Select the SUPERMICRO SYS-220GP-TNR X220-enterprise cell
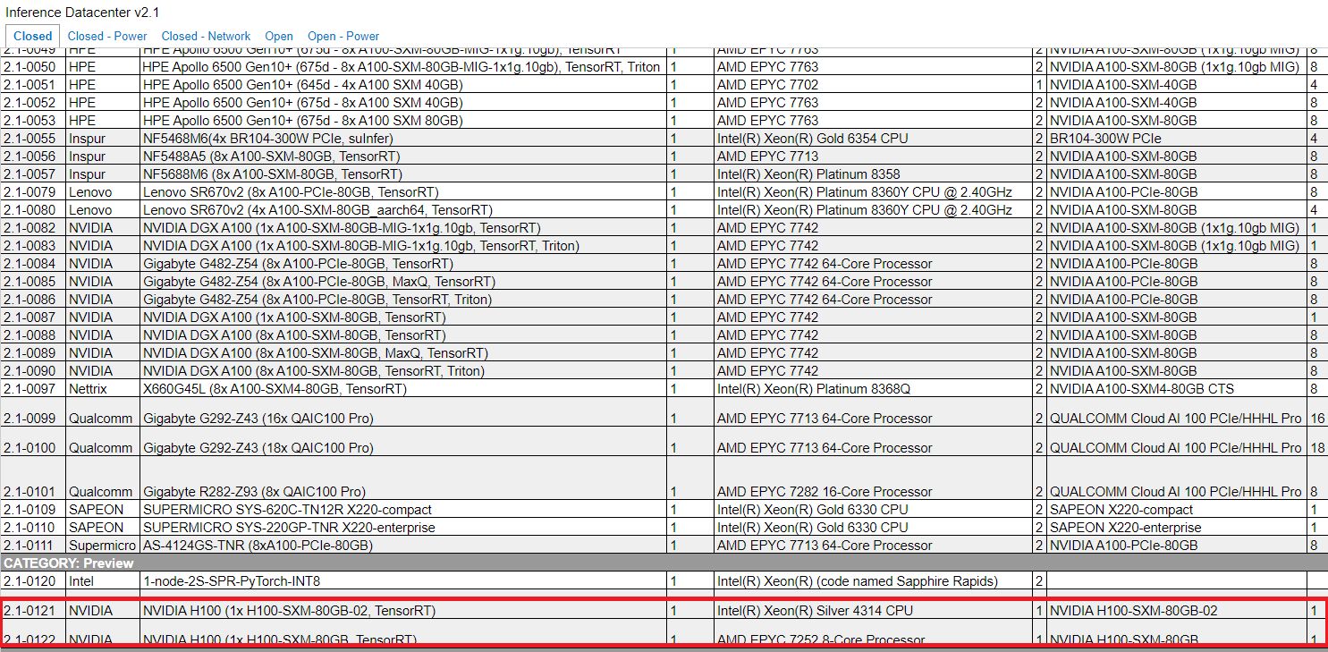Image resolution: width=1328 pixels, height=652 pixels. (x=289, y=528)
